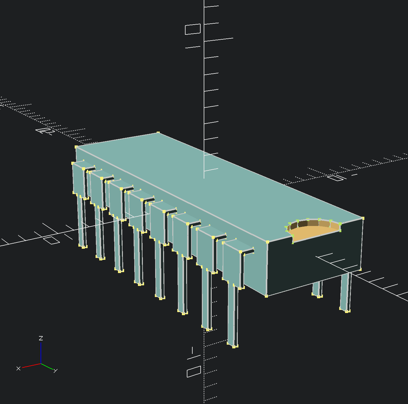Click the Z label on the axis gizmo

tap(41, 338)
